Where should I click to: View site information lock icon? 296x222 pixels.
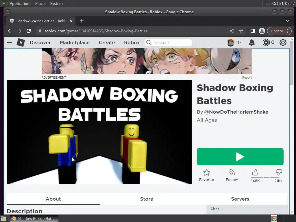(40, 31)
